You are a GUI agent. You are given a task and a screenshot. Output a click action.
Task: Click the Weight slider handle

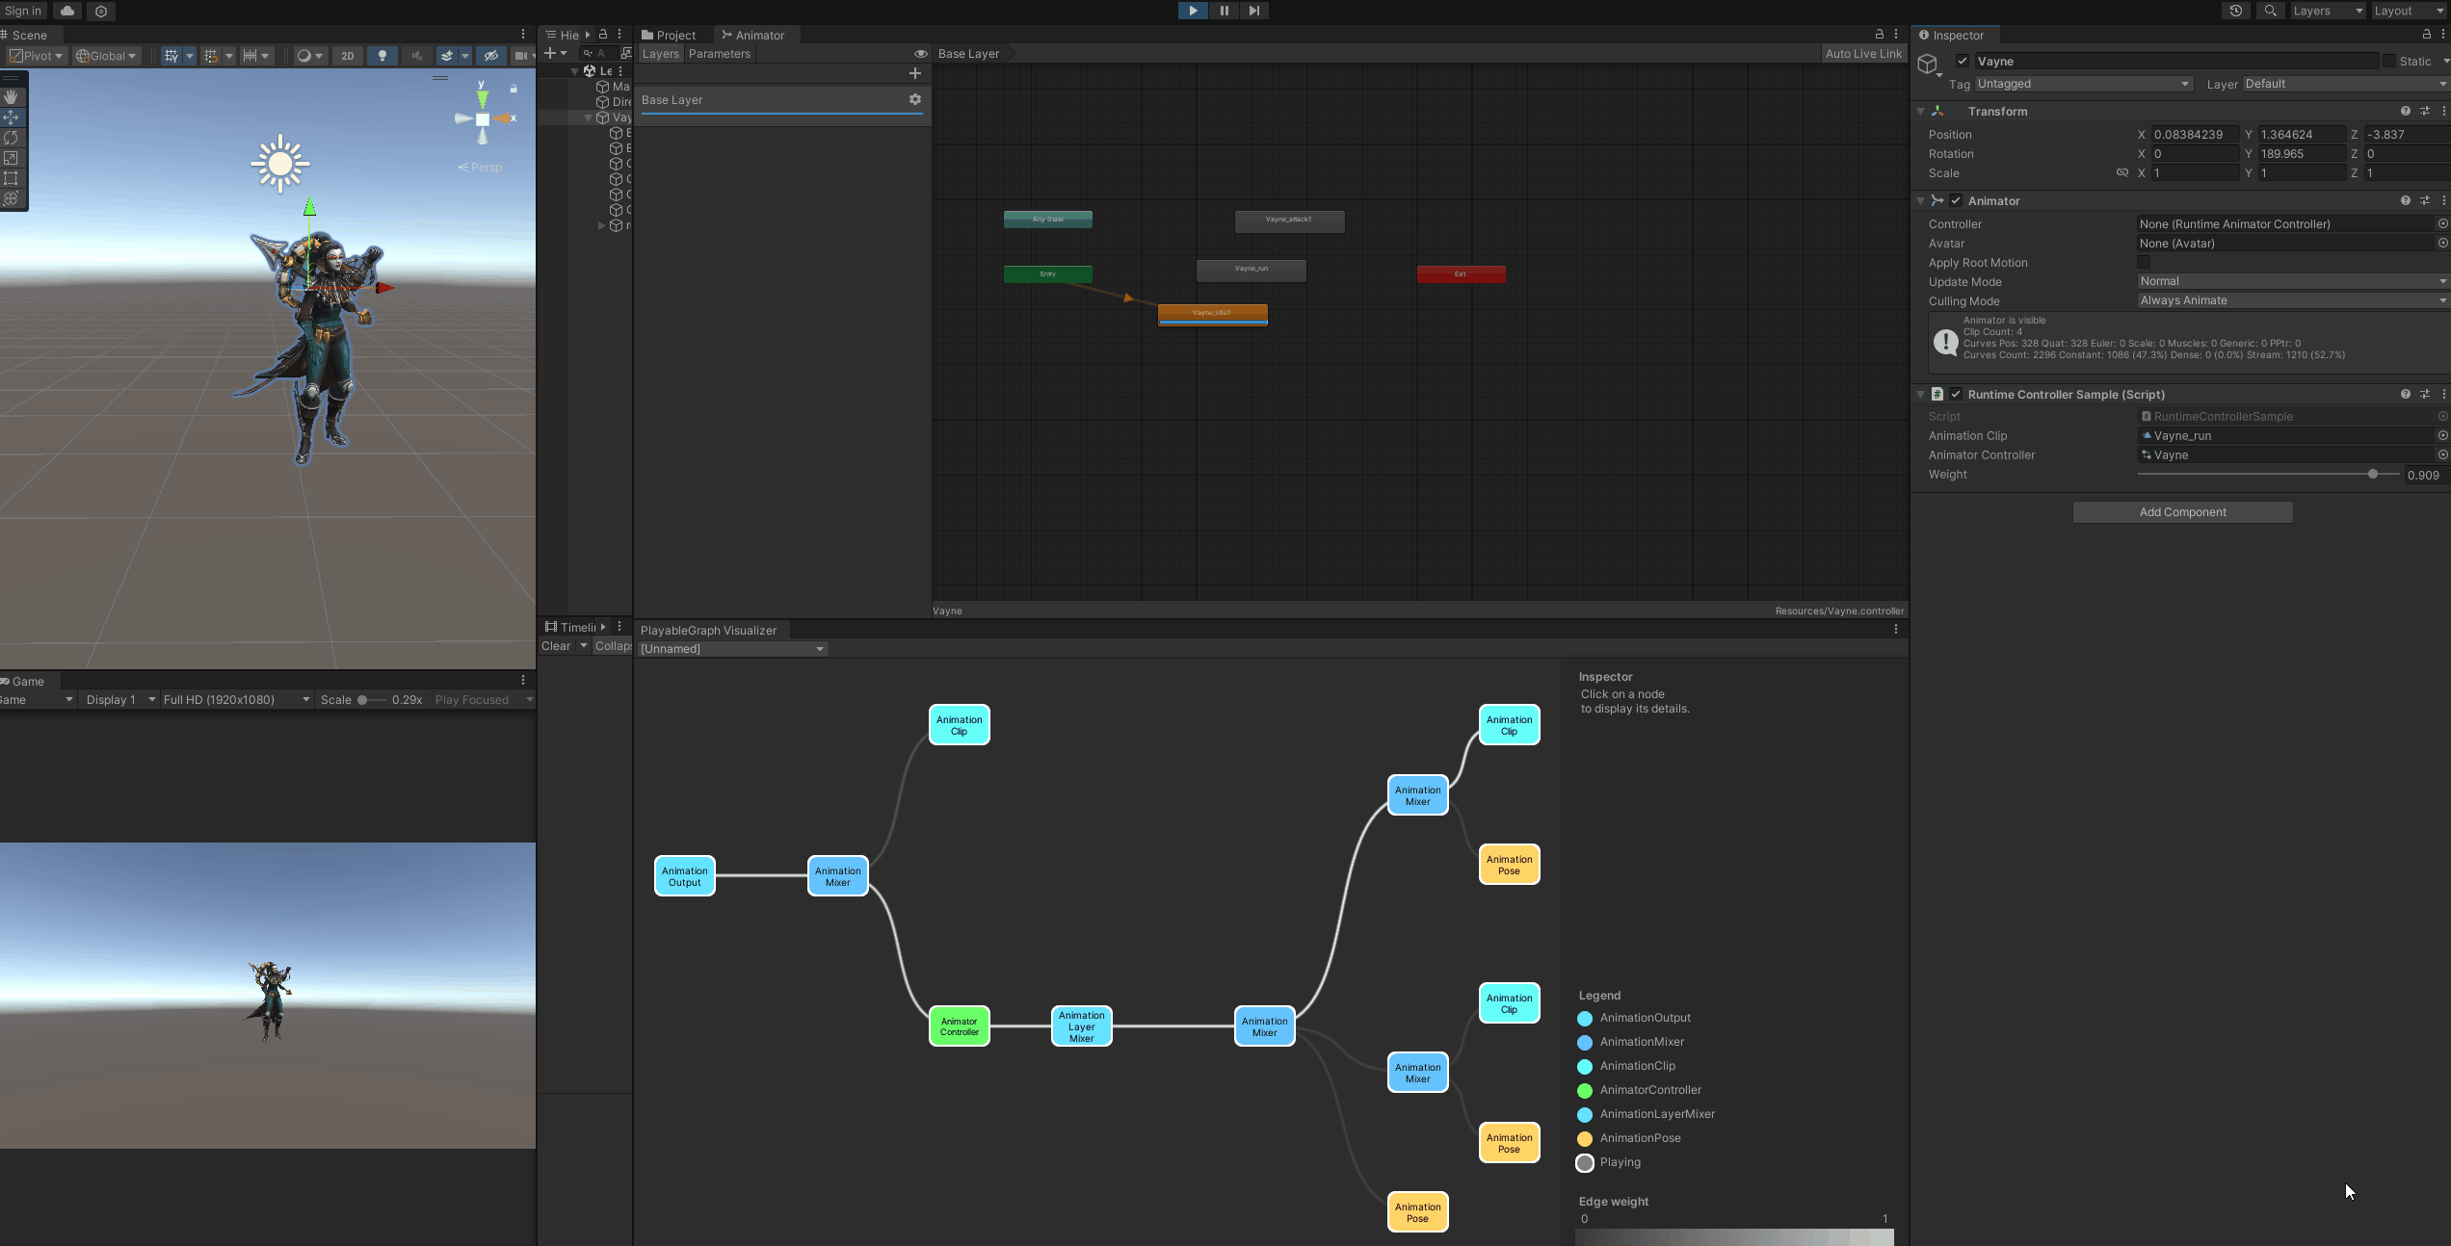2373,474
